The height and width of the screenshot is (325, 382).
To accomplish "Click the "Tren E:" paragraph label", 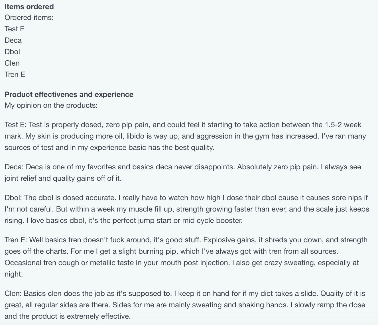I will (16, 240).
